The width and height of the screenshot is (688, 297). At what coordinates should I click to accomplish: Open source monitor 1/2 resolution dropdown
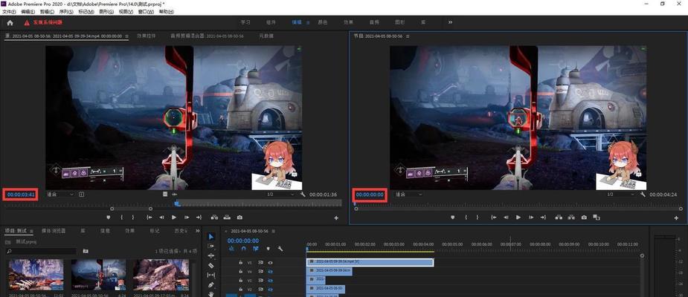pos(281,194)
